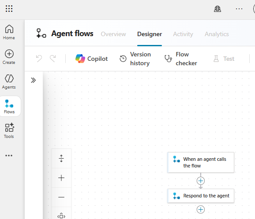Expand the collapsed side panel chevrons
This screenshot has width=255, height=219.
[x=34, y=80]
